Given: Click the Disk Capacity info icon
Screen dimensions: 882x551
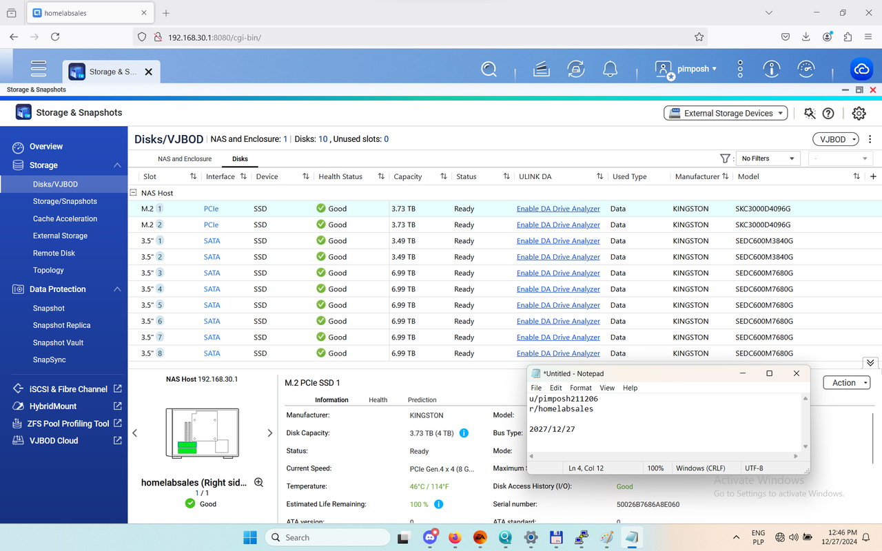Looking at the screenshot, I should coord(464,433).
